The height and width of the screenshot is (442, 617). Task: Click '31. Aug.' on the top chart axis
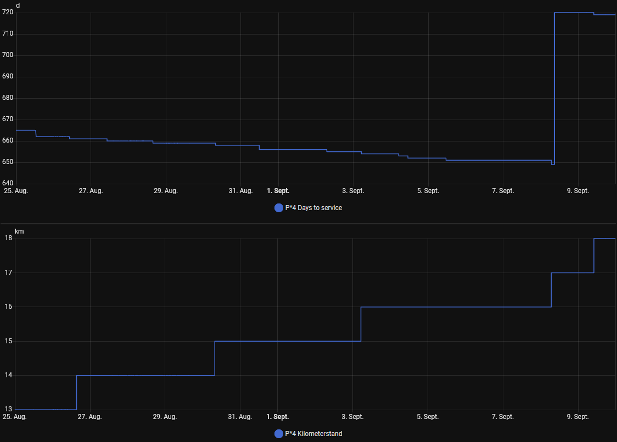pyautogui.click(x=241, y=191)
